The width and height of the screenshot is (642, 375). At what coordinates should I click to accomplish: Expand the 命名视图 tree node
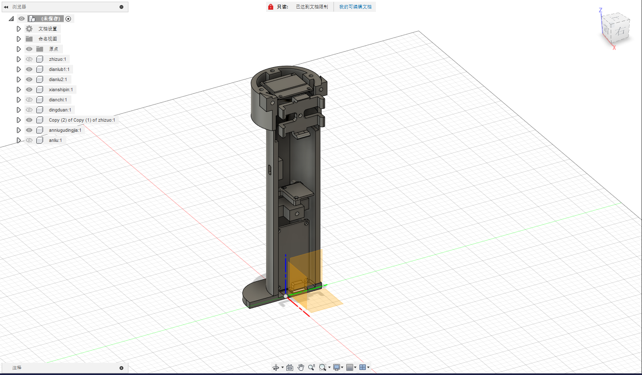click(19, 39)
